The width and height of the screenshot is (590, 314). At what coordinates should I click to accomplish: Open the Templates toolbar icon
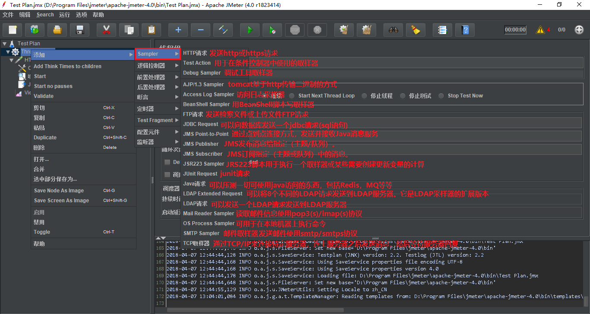35,30
